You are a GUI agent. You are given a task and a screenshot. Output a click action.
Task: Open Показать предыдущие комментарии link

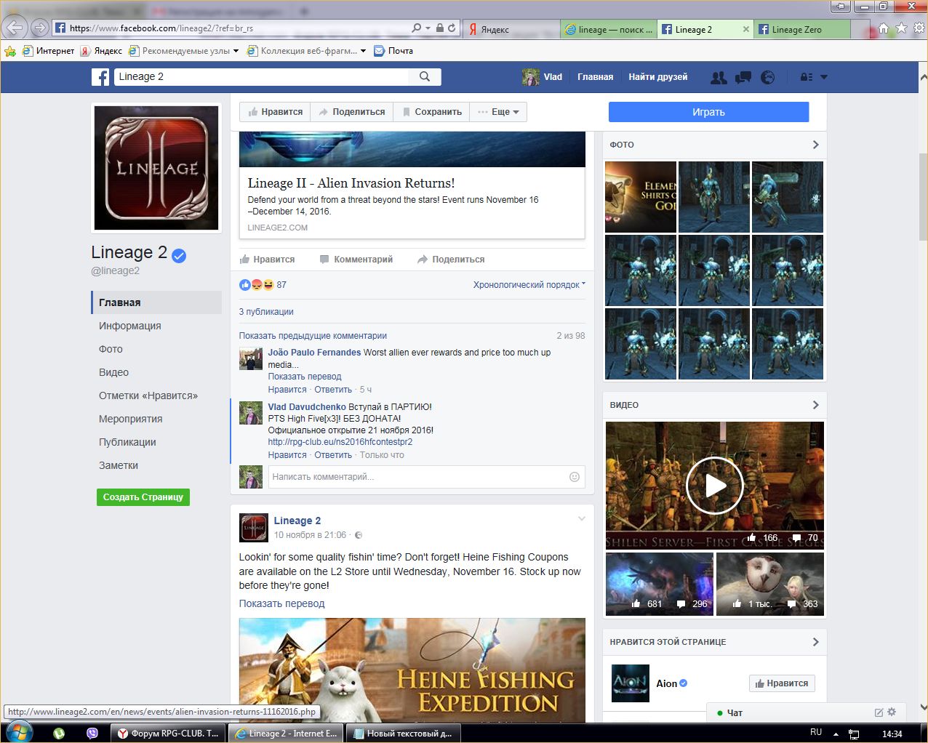(x=313, y=336)
